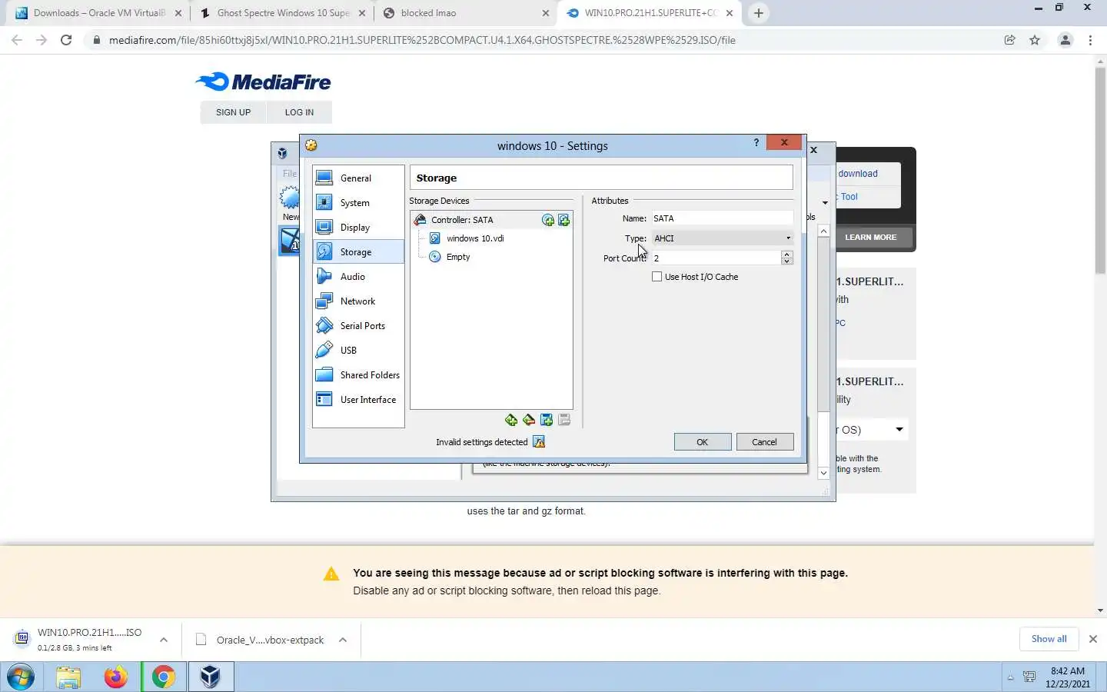Click add storage attachment icon
Viewport: 1107px width, 692px height.
[x=547, y=420]
